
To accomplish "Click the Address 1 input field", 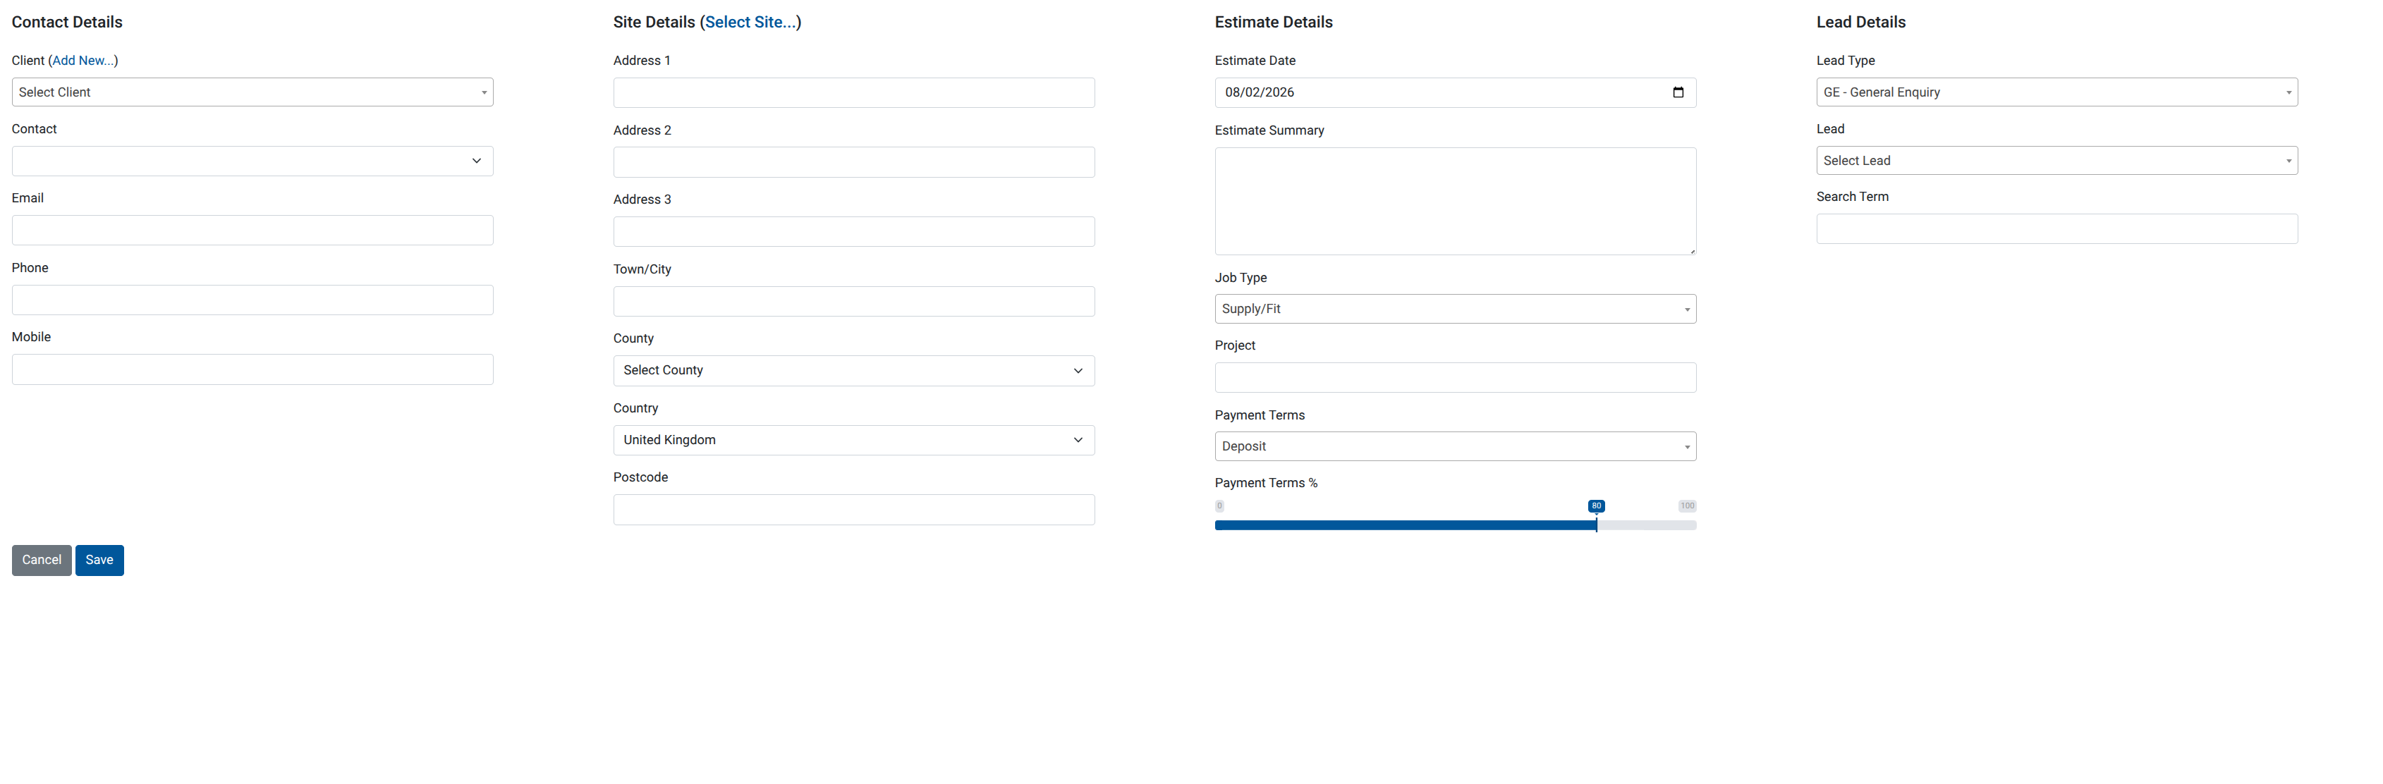I will pyautogui.click(x=853, y=92).
